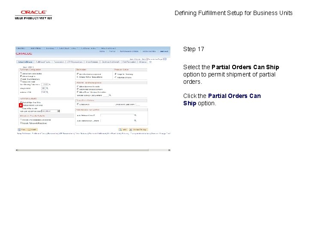309x232 pixels.
Task: Click the Oracle logo in the header
Action: click(24, 54)
